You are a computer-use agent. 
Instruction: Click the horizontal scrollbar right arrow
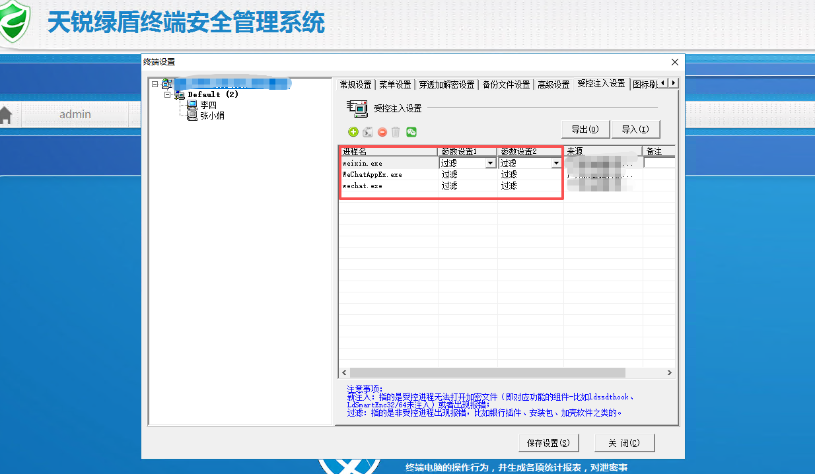pos(670,373)
